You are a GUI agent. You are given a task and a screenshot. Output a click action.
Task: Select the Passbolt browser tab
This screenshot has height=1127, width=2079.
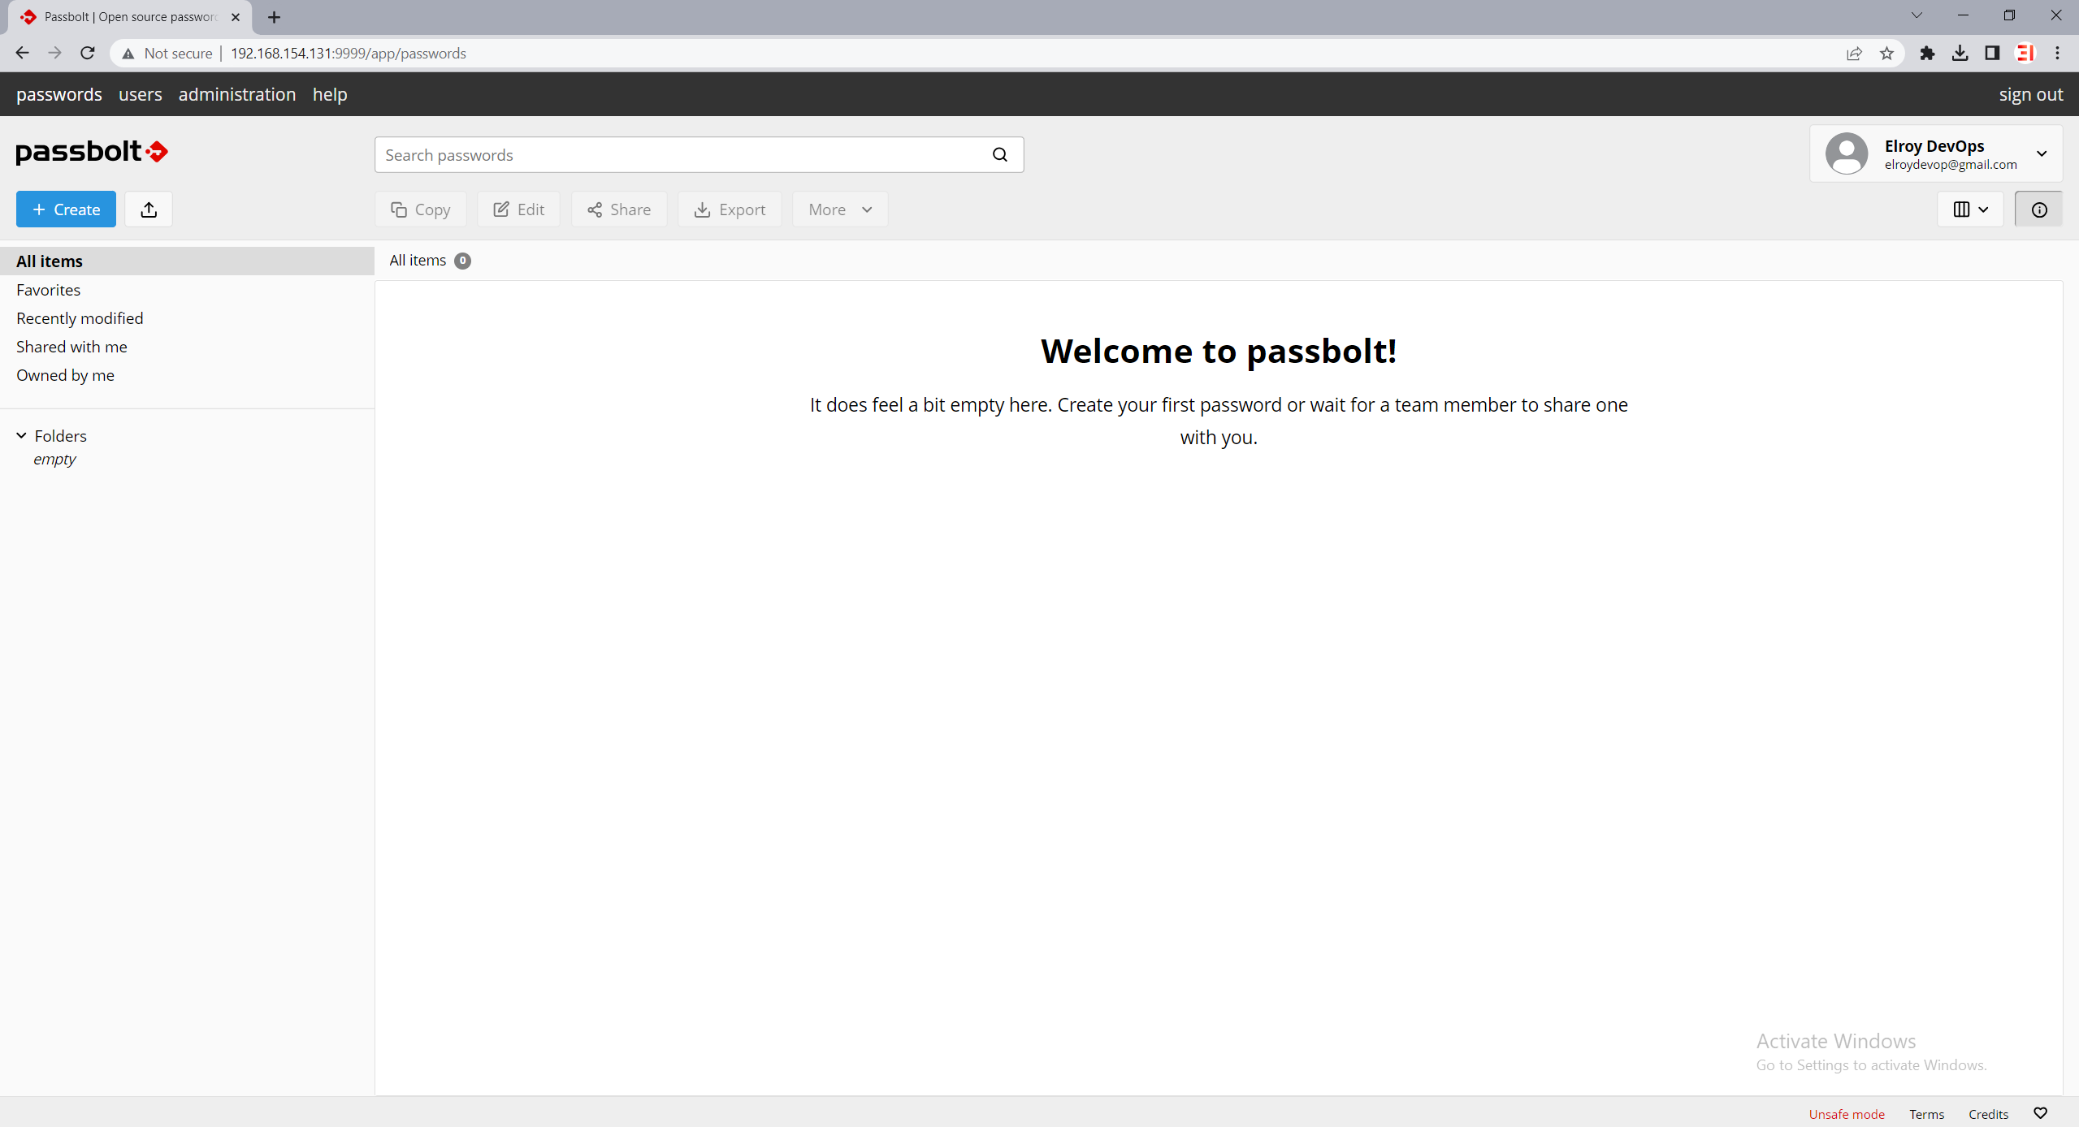click(x=130, y=17)
